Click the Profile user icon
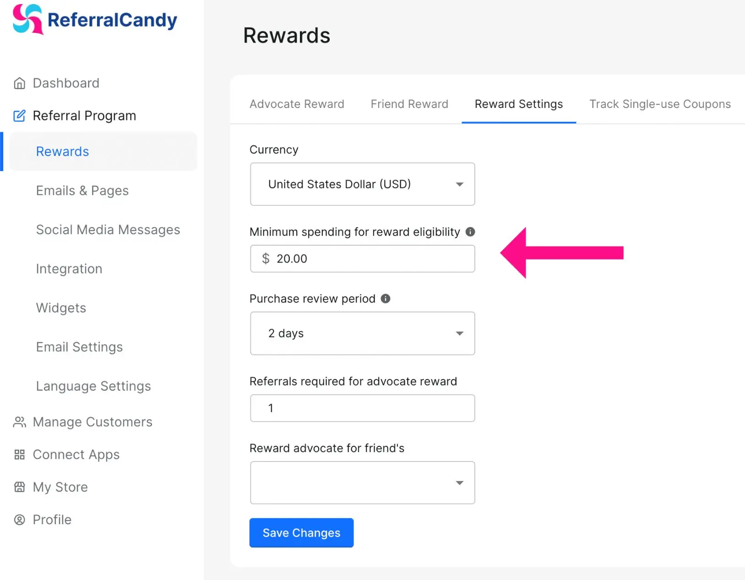This screenshot has width=745, height=580. pyautogui.click(x=19, y=520)
